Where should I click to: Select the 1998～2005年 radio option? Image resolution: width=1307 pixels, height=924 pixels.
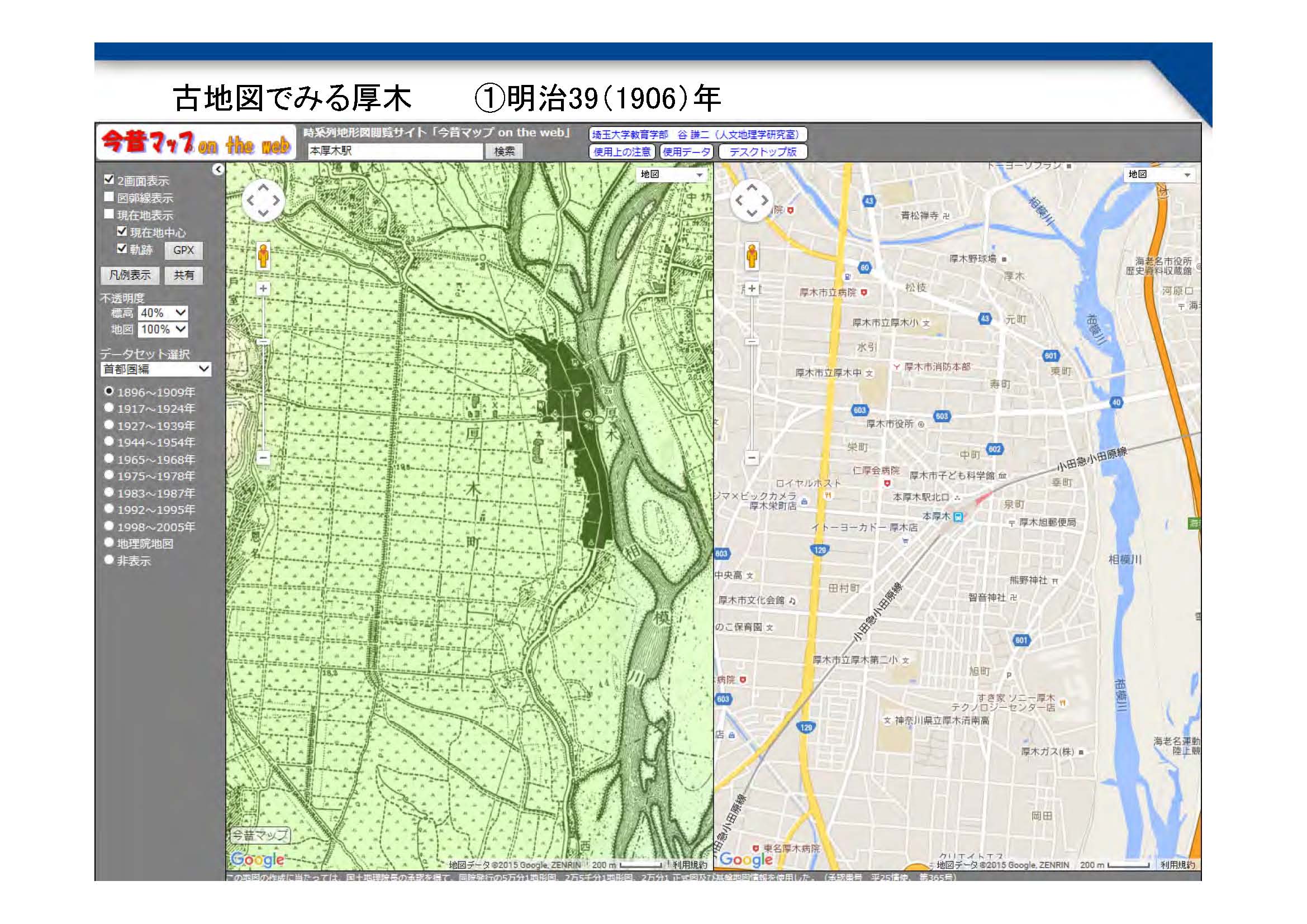(109, 526)
